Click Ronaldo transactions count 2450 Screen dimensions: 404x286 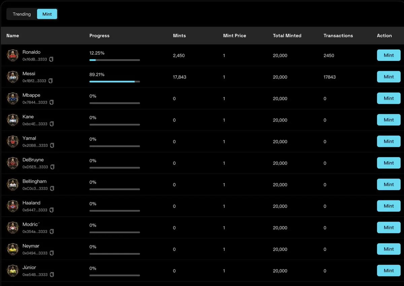tap(329, 55)
